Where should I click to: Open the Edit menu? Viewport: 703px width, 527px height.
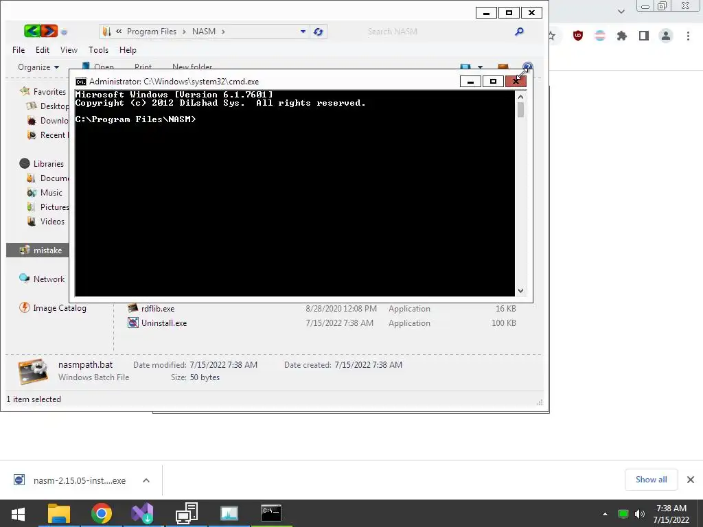click(x=43, y=49)
